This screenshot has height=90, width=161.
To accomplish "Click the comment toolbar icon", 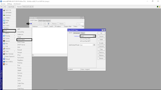I will (x=45, y=24).
